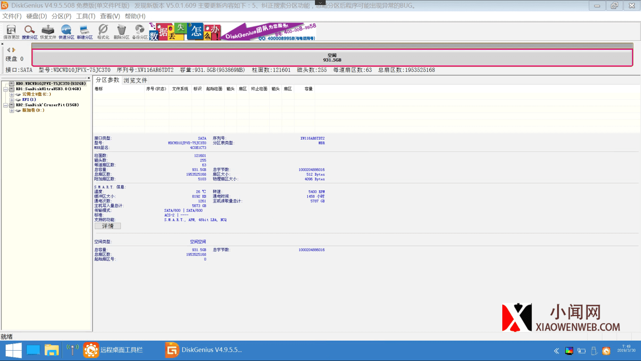Image resolution: width=641 pixels, height=361 pixels.
Task: Go to next disk with right arrow
Action: 14,50
